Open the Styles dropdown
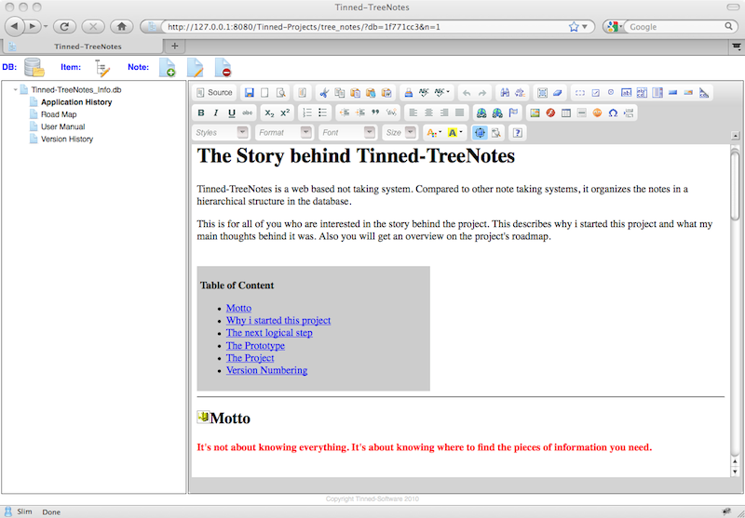The image size is (745, 518). tap(221, 132)
